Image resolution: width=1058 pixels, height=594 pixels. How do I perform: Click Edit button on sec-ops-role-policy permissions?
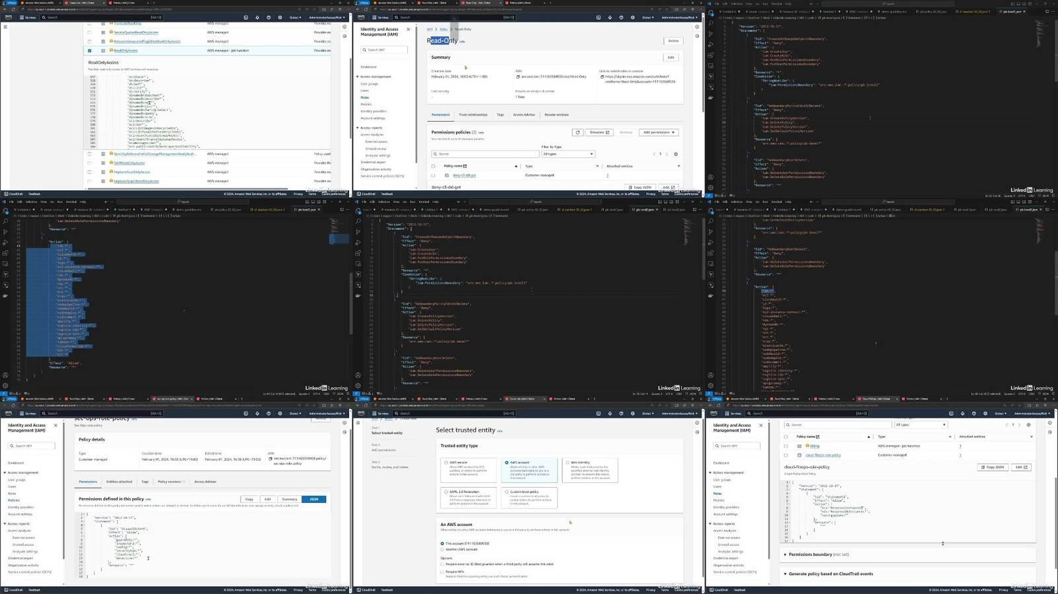pos(267,499)
